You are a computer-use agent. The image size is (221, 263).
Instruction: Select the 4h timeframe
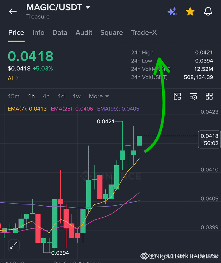click(46, 96)
